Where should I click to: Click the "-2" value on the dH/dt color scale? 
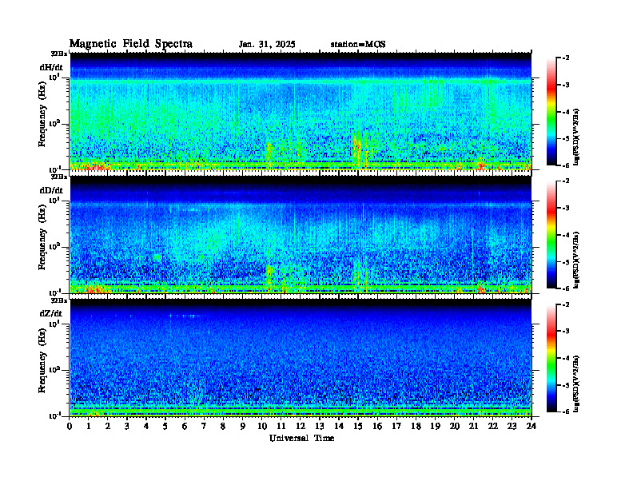(x=566, y=58)
